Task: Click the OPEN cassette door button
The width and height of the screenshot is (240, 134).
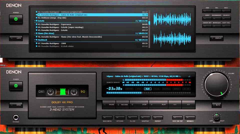Action: (16, 105)
